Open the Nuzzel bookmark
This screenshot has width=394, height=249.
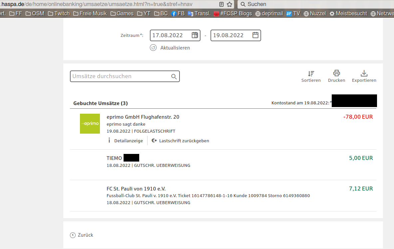pyautogui.click(x=315, y=14)
